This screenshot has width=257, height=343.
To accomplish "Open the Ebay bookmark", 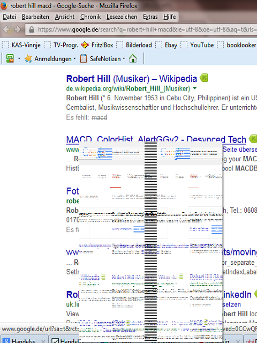I will click(x=166, y=45).
